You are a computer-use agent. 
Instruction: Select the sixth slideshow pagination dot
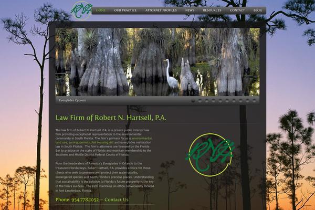click(x=227, y=100)
